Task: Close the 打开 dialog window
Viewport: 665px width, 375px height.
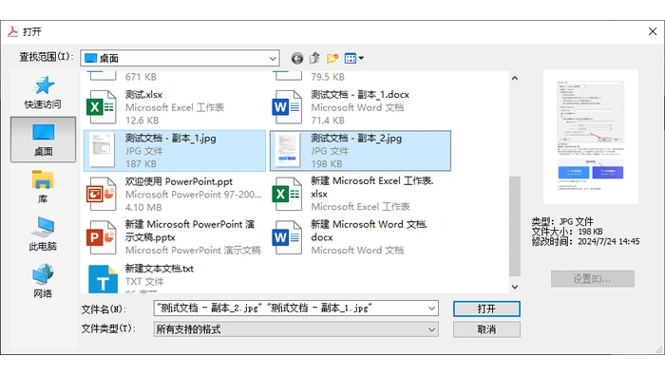Action: pyautogui.click(x=653, y=31)
